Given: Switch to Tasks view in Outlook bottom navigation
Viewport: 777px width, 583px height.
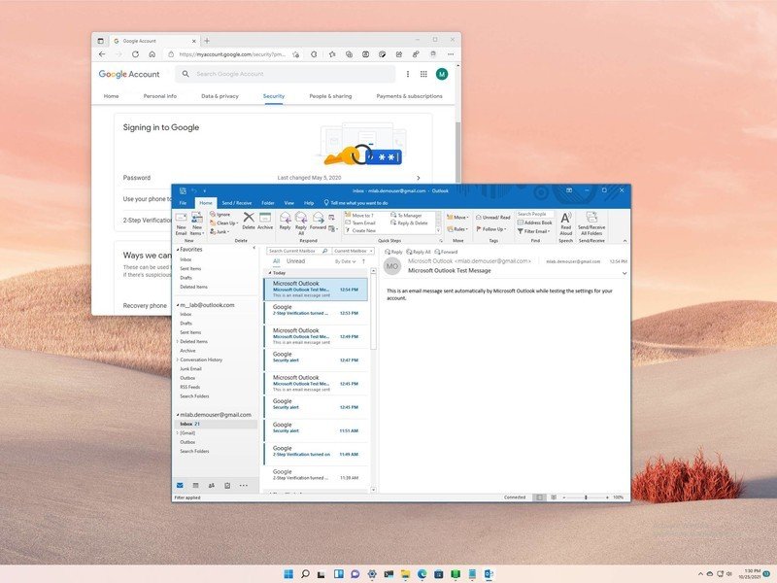Looking at the screenshot, I should point(227,485).
